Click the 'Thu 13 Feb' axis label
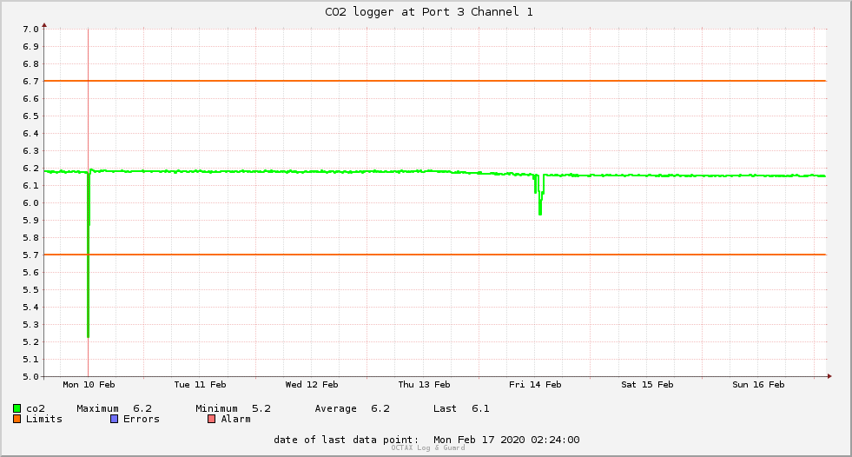 [425, 385]
